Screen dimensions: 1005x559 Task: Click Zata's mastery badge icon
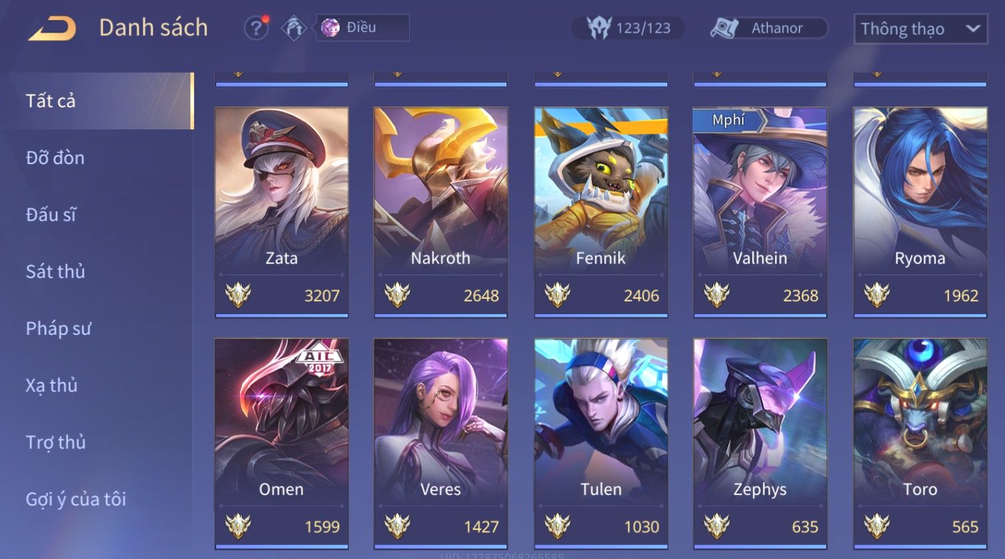coord(238,295)
